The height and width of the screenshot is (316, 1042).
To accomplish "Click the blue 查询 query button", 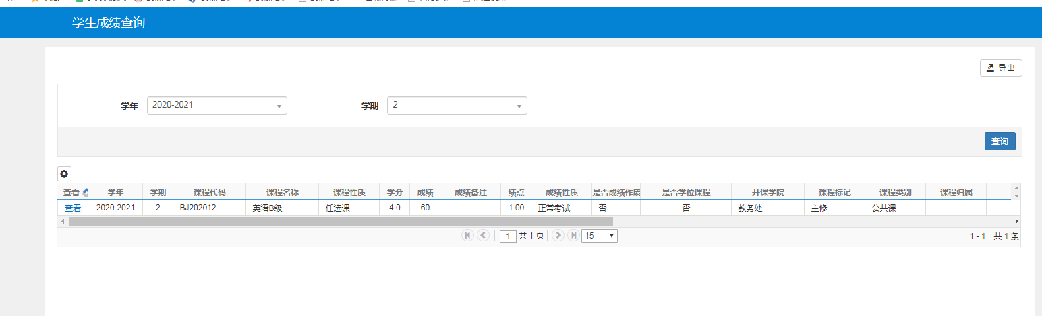I will 1000,141.
